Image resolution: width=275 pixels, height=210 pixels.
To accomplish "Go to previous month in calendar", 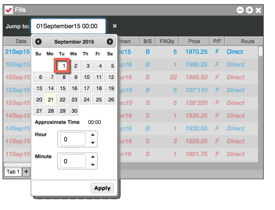I will [x=38, y=41].
